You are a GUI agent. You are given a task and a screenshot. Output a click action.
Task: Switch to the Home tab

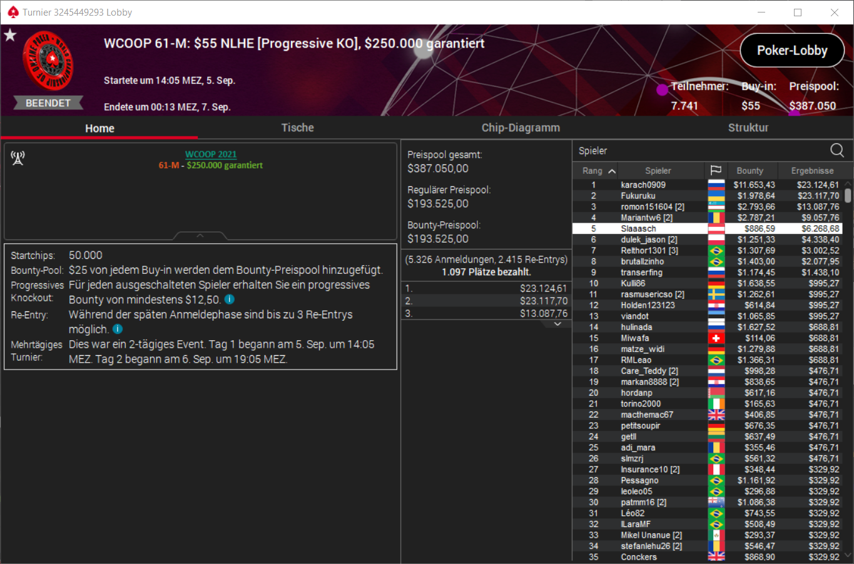[x=99, y=128]
